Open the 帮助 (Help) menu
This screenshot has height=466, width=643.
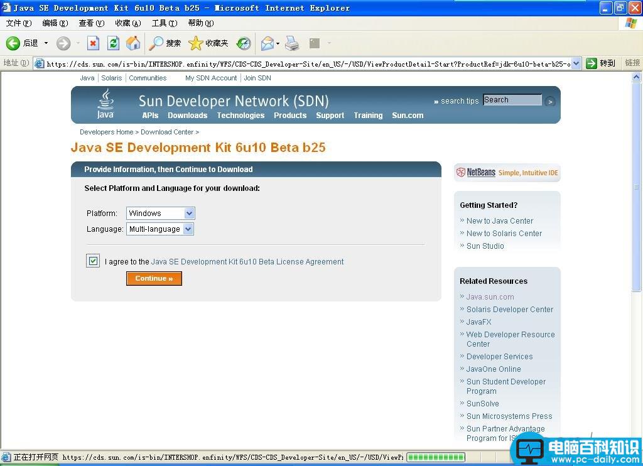(x=201, y=23)
